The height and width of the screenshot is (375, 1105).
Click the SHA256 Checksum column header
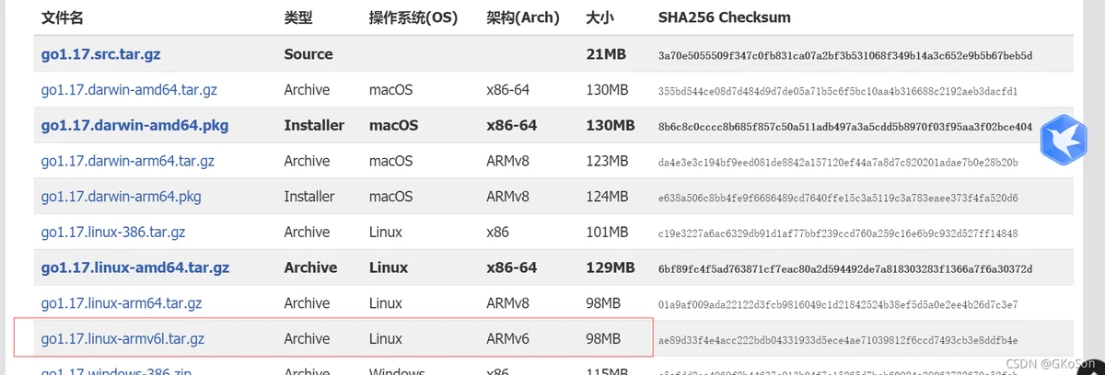click(725, 17)
